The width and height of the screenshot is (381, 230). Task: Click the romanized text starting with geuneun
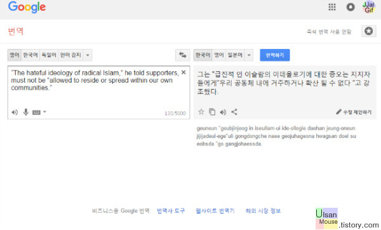pyautogui.click(x=276, y=136)
